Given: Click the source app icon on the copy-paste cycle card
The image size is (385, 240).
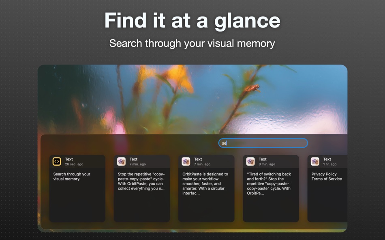Looking at the screenshot, I should point(122,161).
